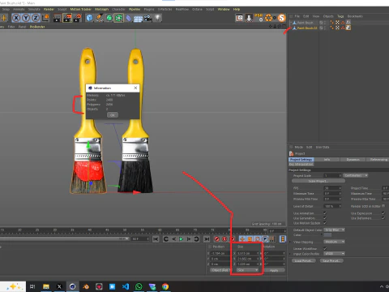Click the green Array generator icon
389x292 pixels.
point(118,18)
